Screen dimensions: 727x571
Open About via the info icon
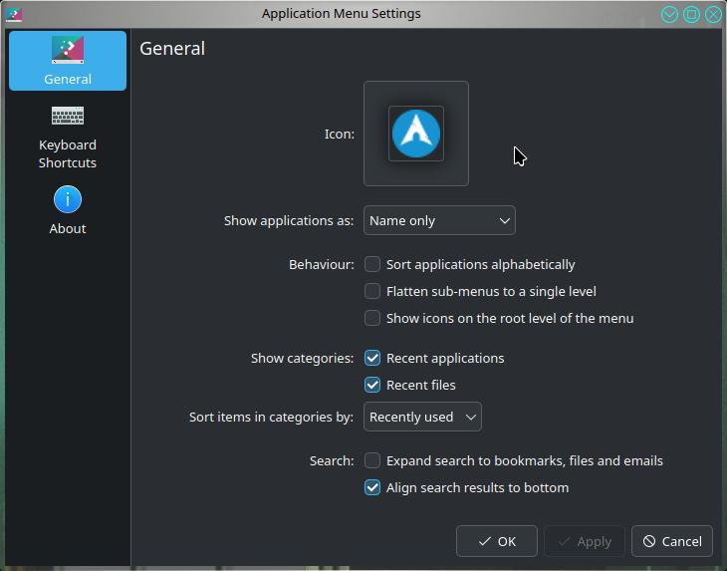click(68, 199)
